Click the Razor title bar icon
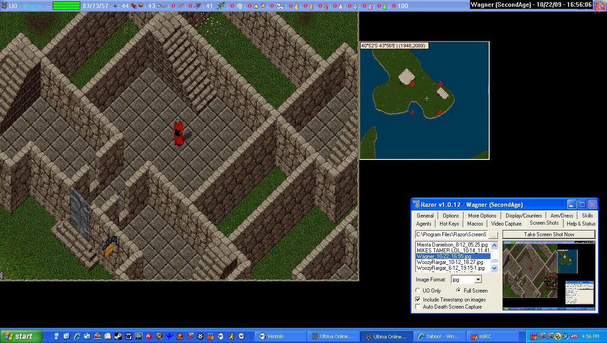The height and width of the screenshot is (343, 607). click(415, 205)
